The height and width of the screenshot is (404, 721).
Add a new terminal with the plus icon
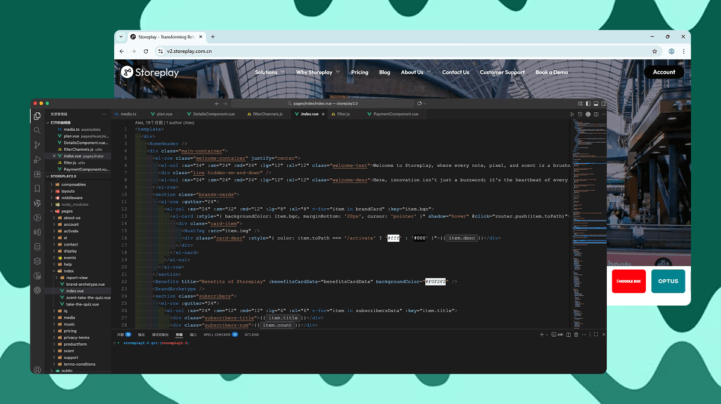tap(541, 334)
